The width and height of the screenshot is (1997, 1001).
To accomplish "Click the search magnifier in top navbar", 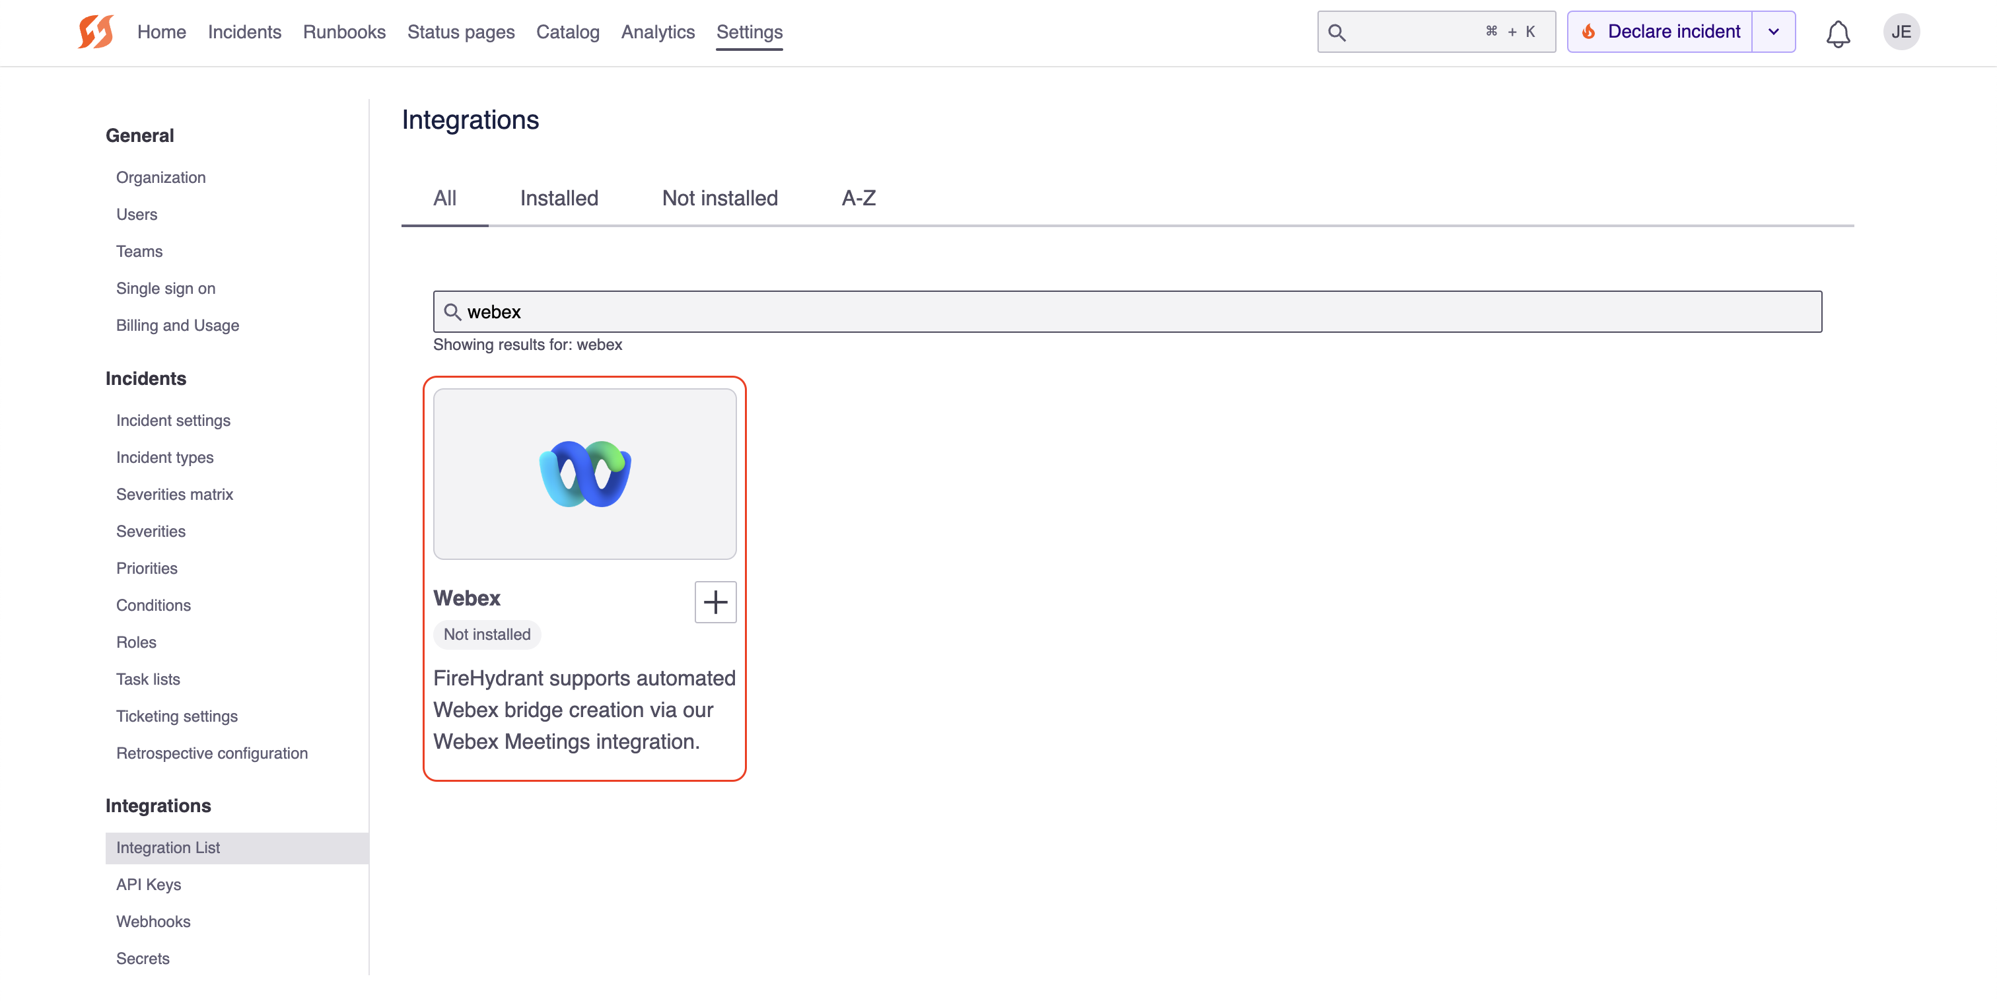I will point(1338,30).
